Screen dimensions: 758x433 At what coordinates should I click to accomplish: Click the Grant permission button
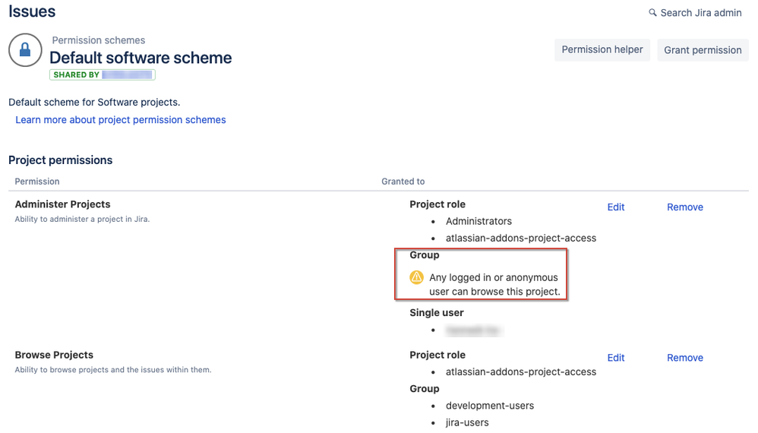click(703, 50)
